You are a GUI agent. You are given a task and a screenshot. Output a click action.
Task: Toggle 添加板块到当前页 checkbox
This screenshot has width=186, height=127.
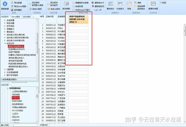[x=48, y=4]
